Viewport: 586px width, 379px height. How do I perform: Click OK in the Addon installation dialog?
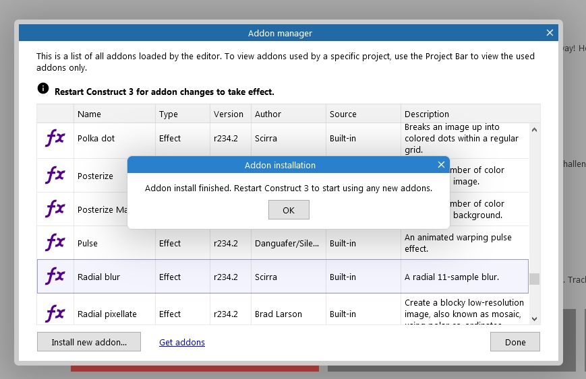pyautogui.click(x=289, y=209)
